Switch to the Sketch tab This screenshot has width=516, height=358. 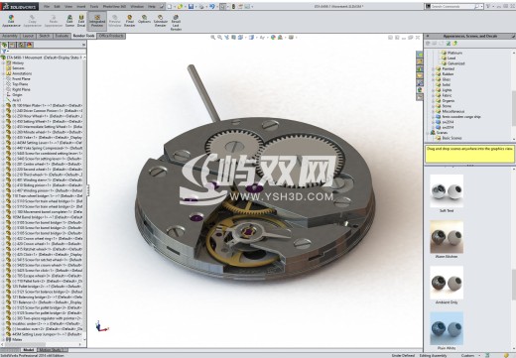point(45,36)
